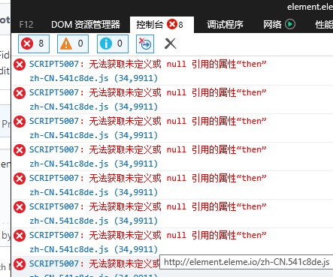Click the fifth error row's red icon
Screen dimensions: 333x277
coord(20,179)
